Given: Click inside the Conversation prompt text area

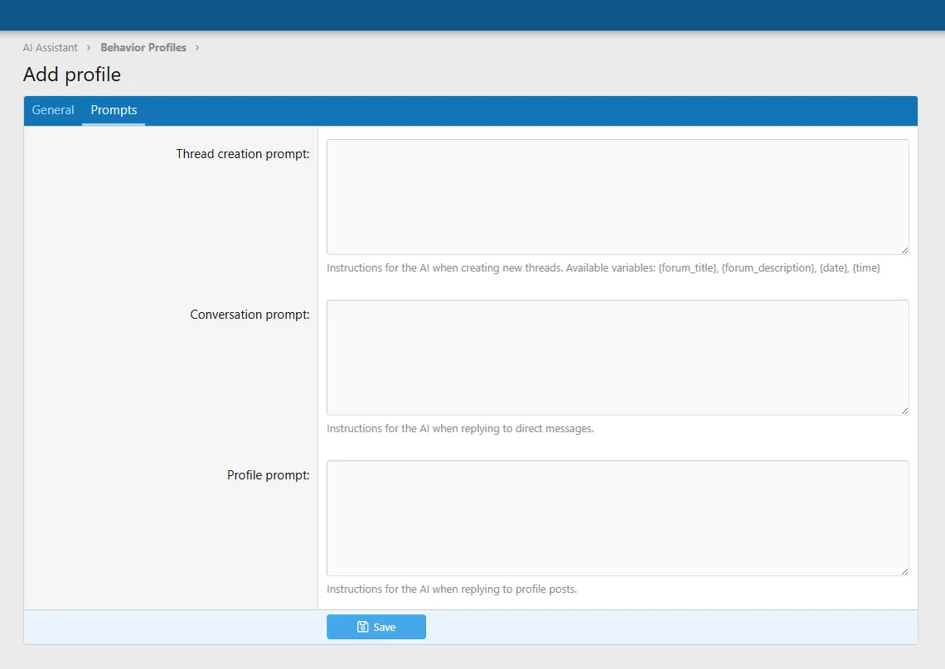Looking at the screenshot, I should pos(618,358).
